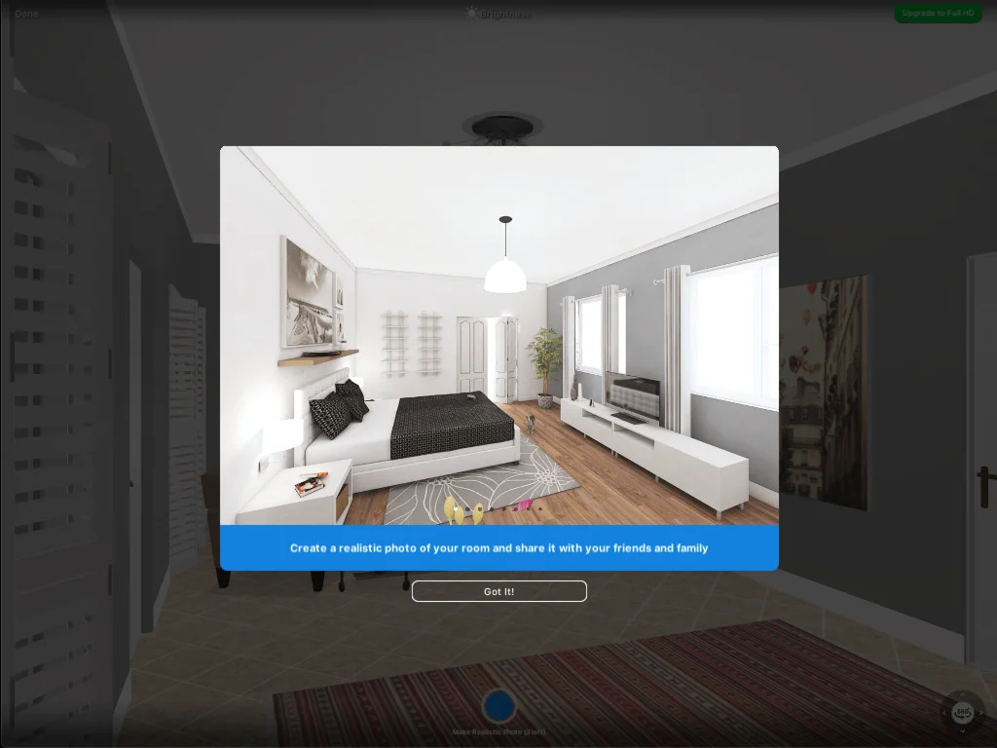
Task: Click the blue Make Realistic Photo shutter button
Action: pyautogui.click(x=499, y=705)
